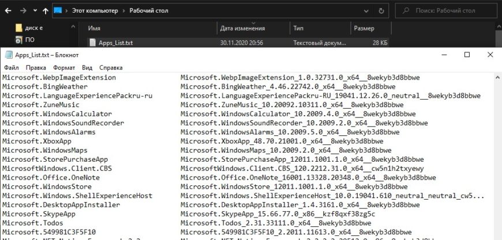Click 'Microsoft.WindowsAlarms' in left column
This screenshot has height=240, width=502.
click(x=48, y=132)
